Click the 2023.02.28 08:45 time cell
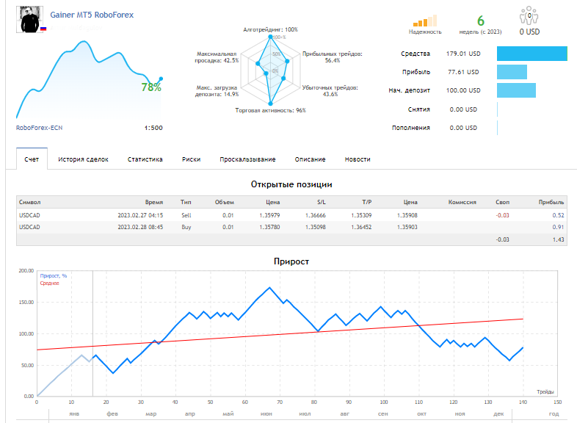Screen dimensions: 577x423 click(140, 227)
